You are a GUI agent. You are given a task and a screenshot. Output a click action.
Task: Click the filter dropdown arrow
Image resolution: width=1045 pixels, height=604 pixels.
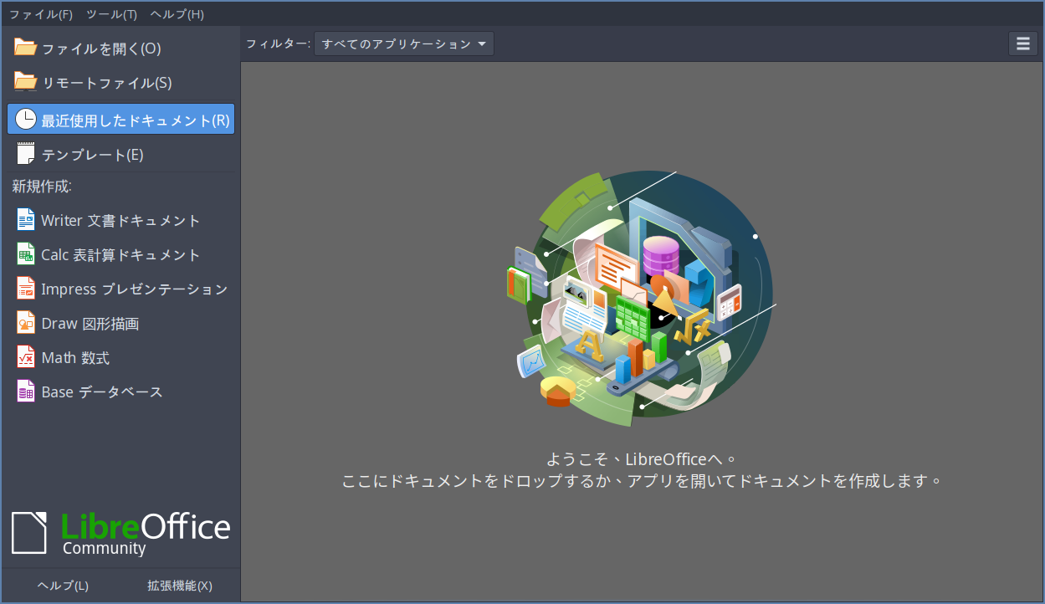click(x=484, y=43)
